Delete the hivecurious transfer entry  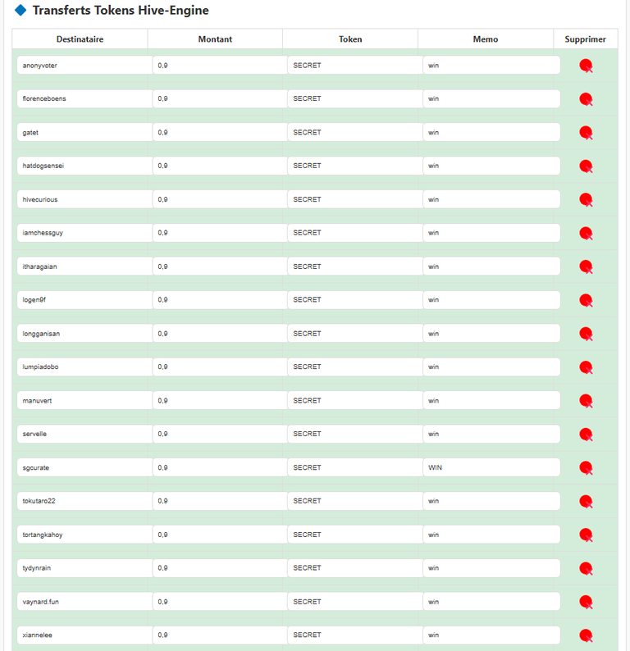pyautogui.click(x=586, y=200)
